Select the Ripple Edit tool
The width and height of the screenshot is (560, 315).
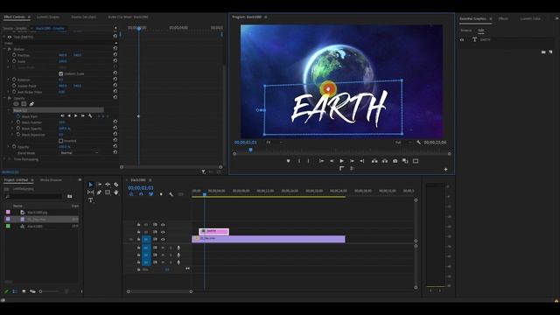[x=108, y=185]
